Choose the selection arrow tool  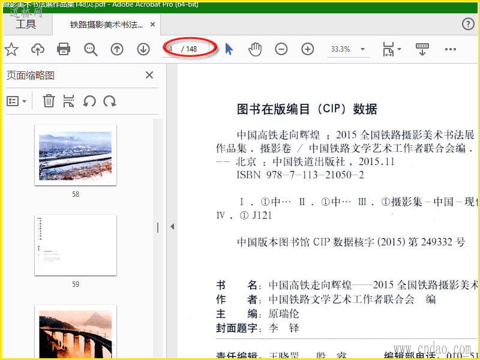[229, 49]
